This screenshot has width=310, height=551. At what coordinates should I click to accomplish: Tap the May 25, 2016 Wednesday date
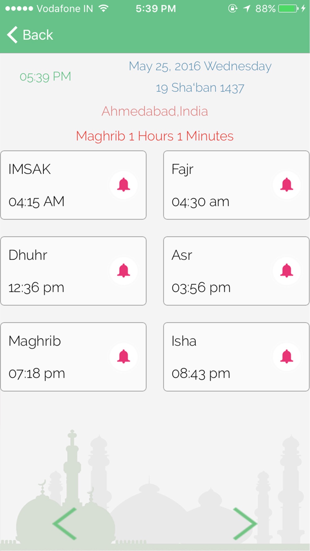click(200, 66)
